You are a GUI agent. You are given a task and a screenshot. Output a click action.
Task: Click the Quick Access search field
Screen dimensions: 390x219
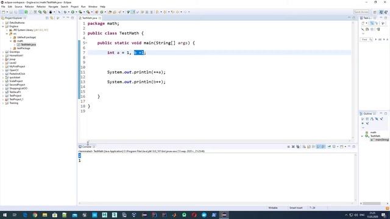[361, 12]
